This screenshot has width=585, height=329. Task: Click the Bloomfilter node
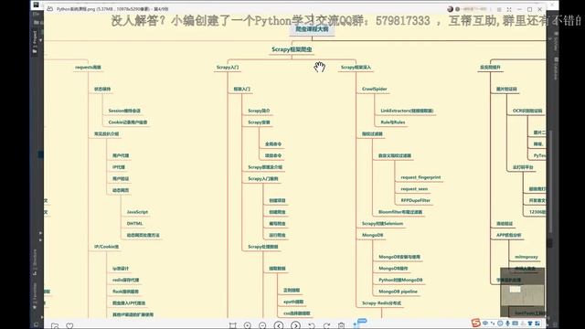pyautogui.click(x=400, y=212)
